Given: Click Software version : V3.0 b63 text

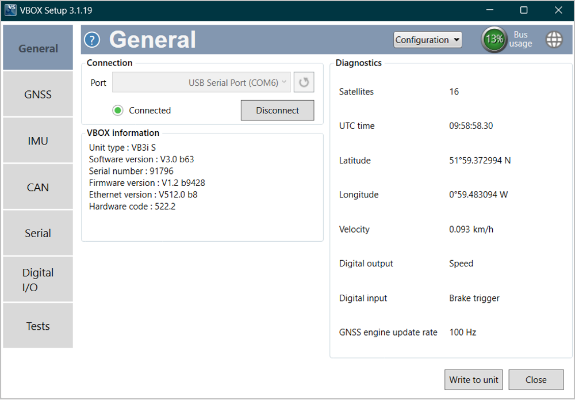Looking at the screenshot, I should click(141, 159).
